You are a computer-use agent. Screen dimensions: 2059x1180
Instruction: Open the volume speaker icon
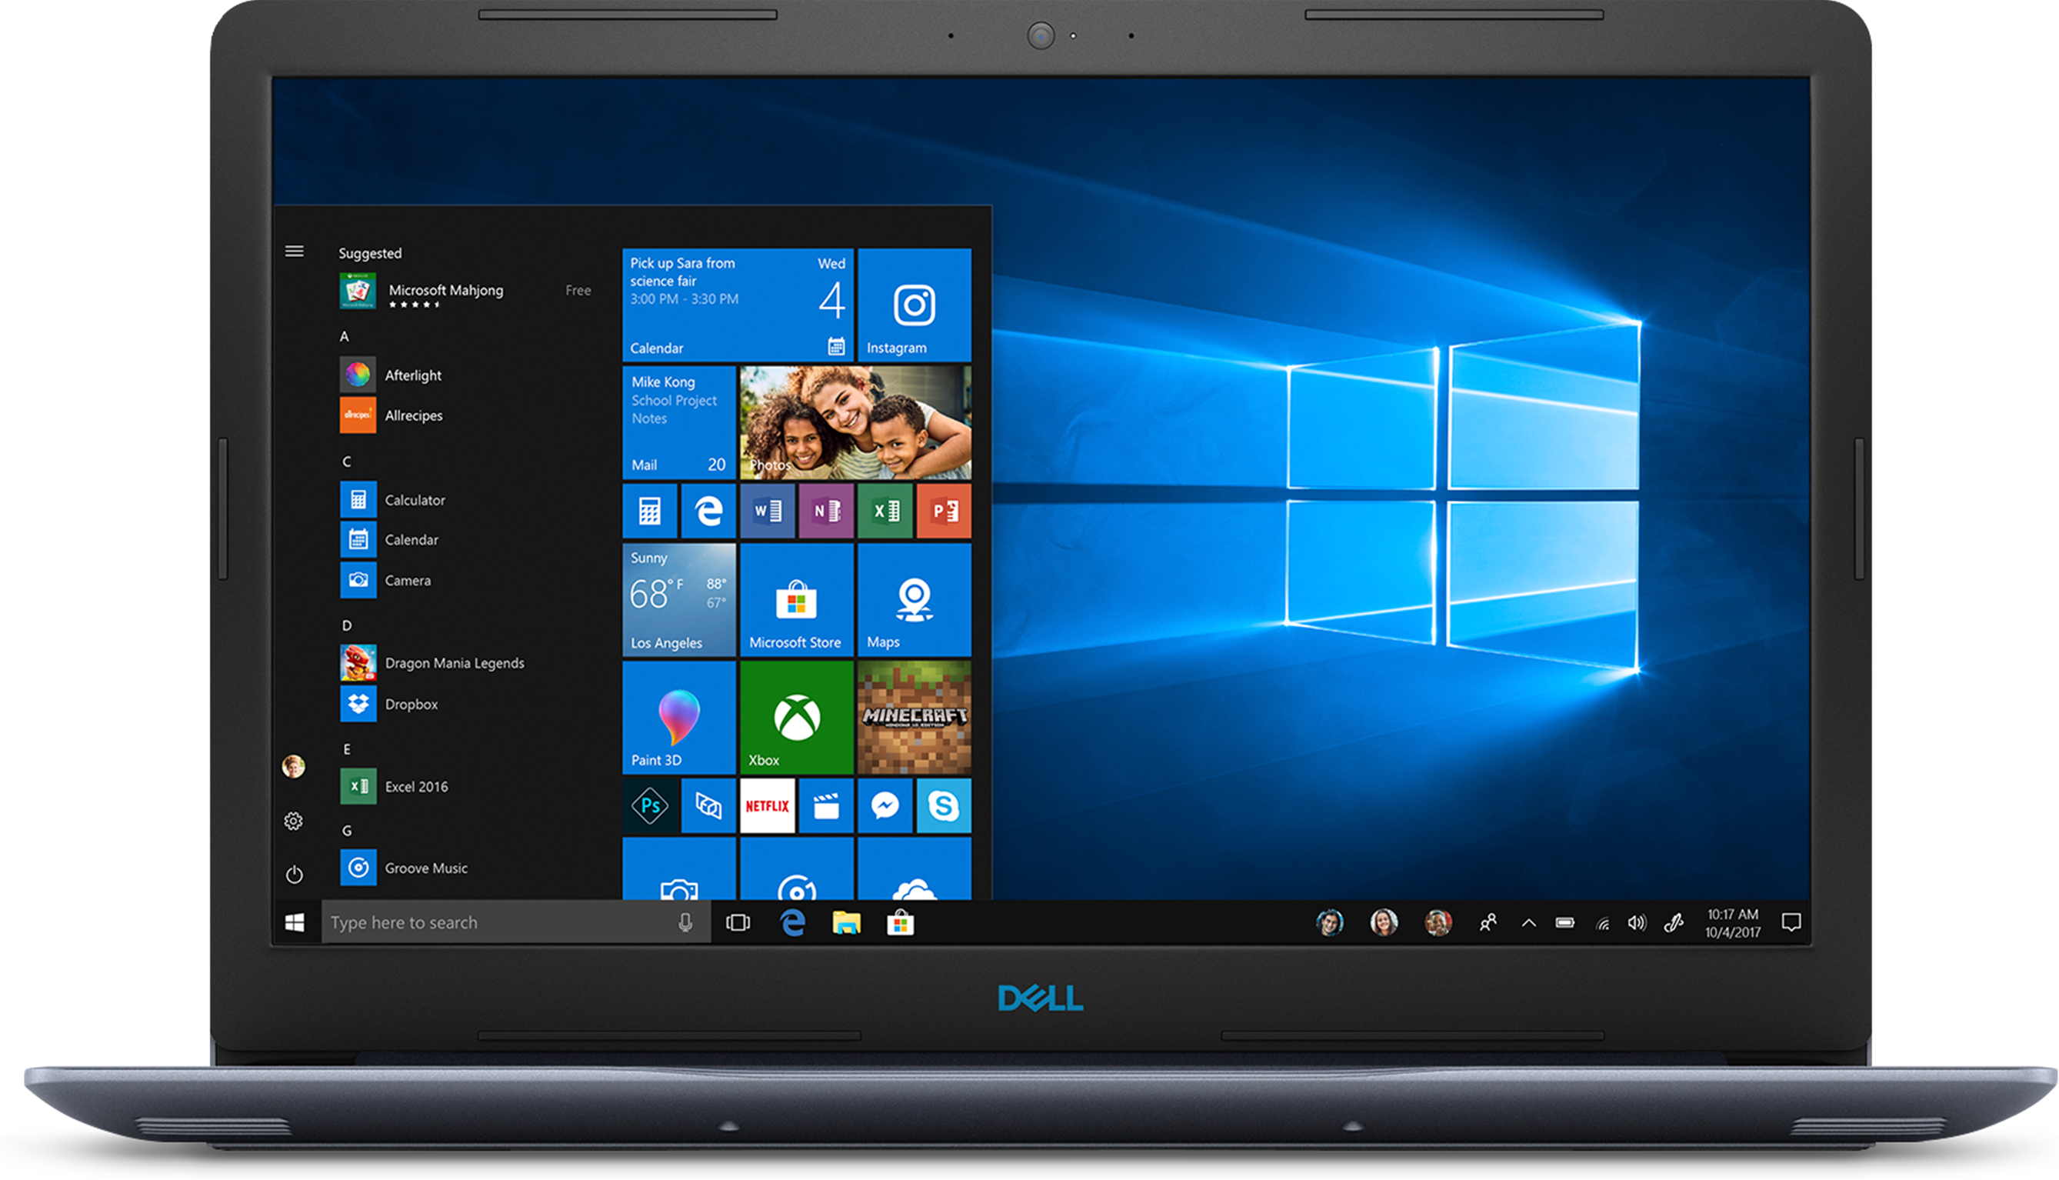1637,922
